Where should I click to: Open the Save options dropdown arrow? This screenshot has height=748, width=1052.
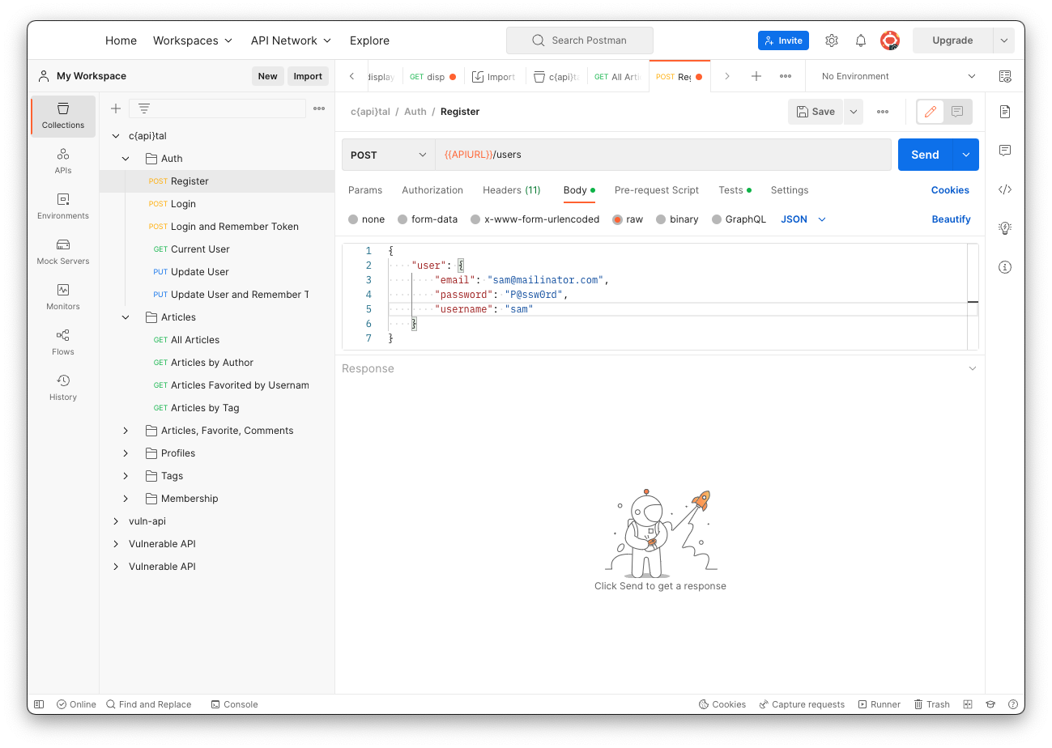(853, 112)
